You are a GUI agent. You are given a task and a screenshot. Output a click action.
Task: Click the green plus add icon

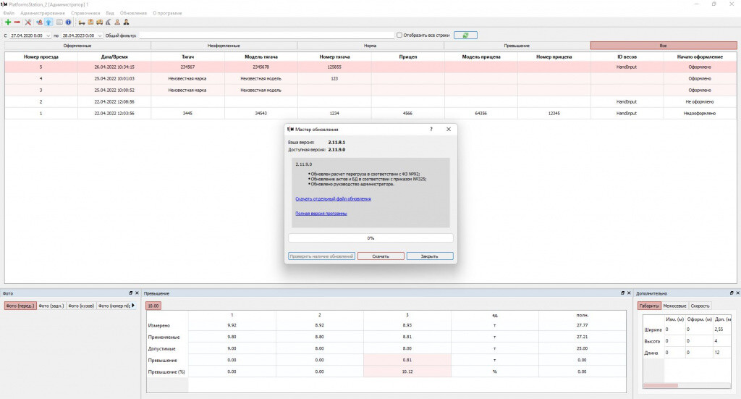(x=8, y=22)
